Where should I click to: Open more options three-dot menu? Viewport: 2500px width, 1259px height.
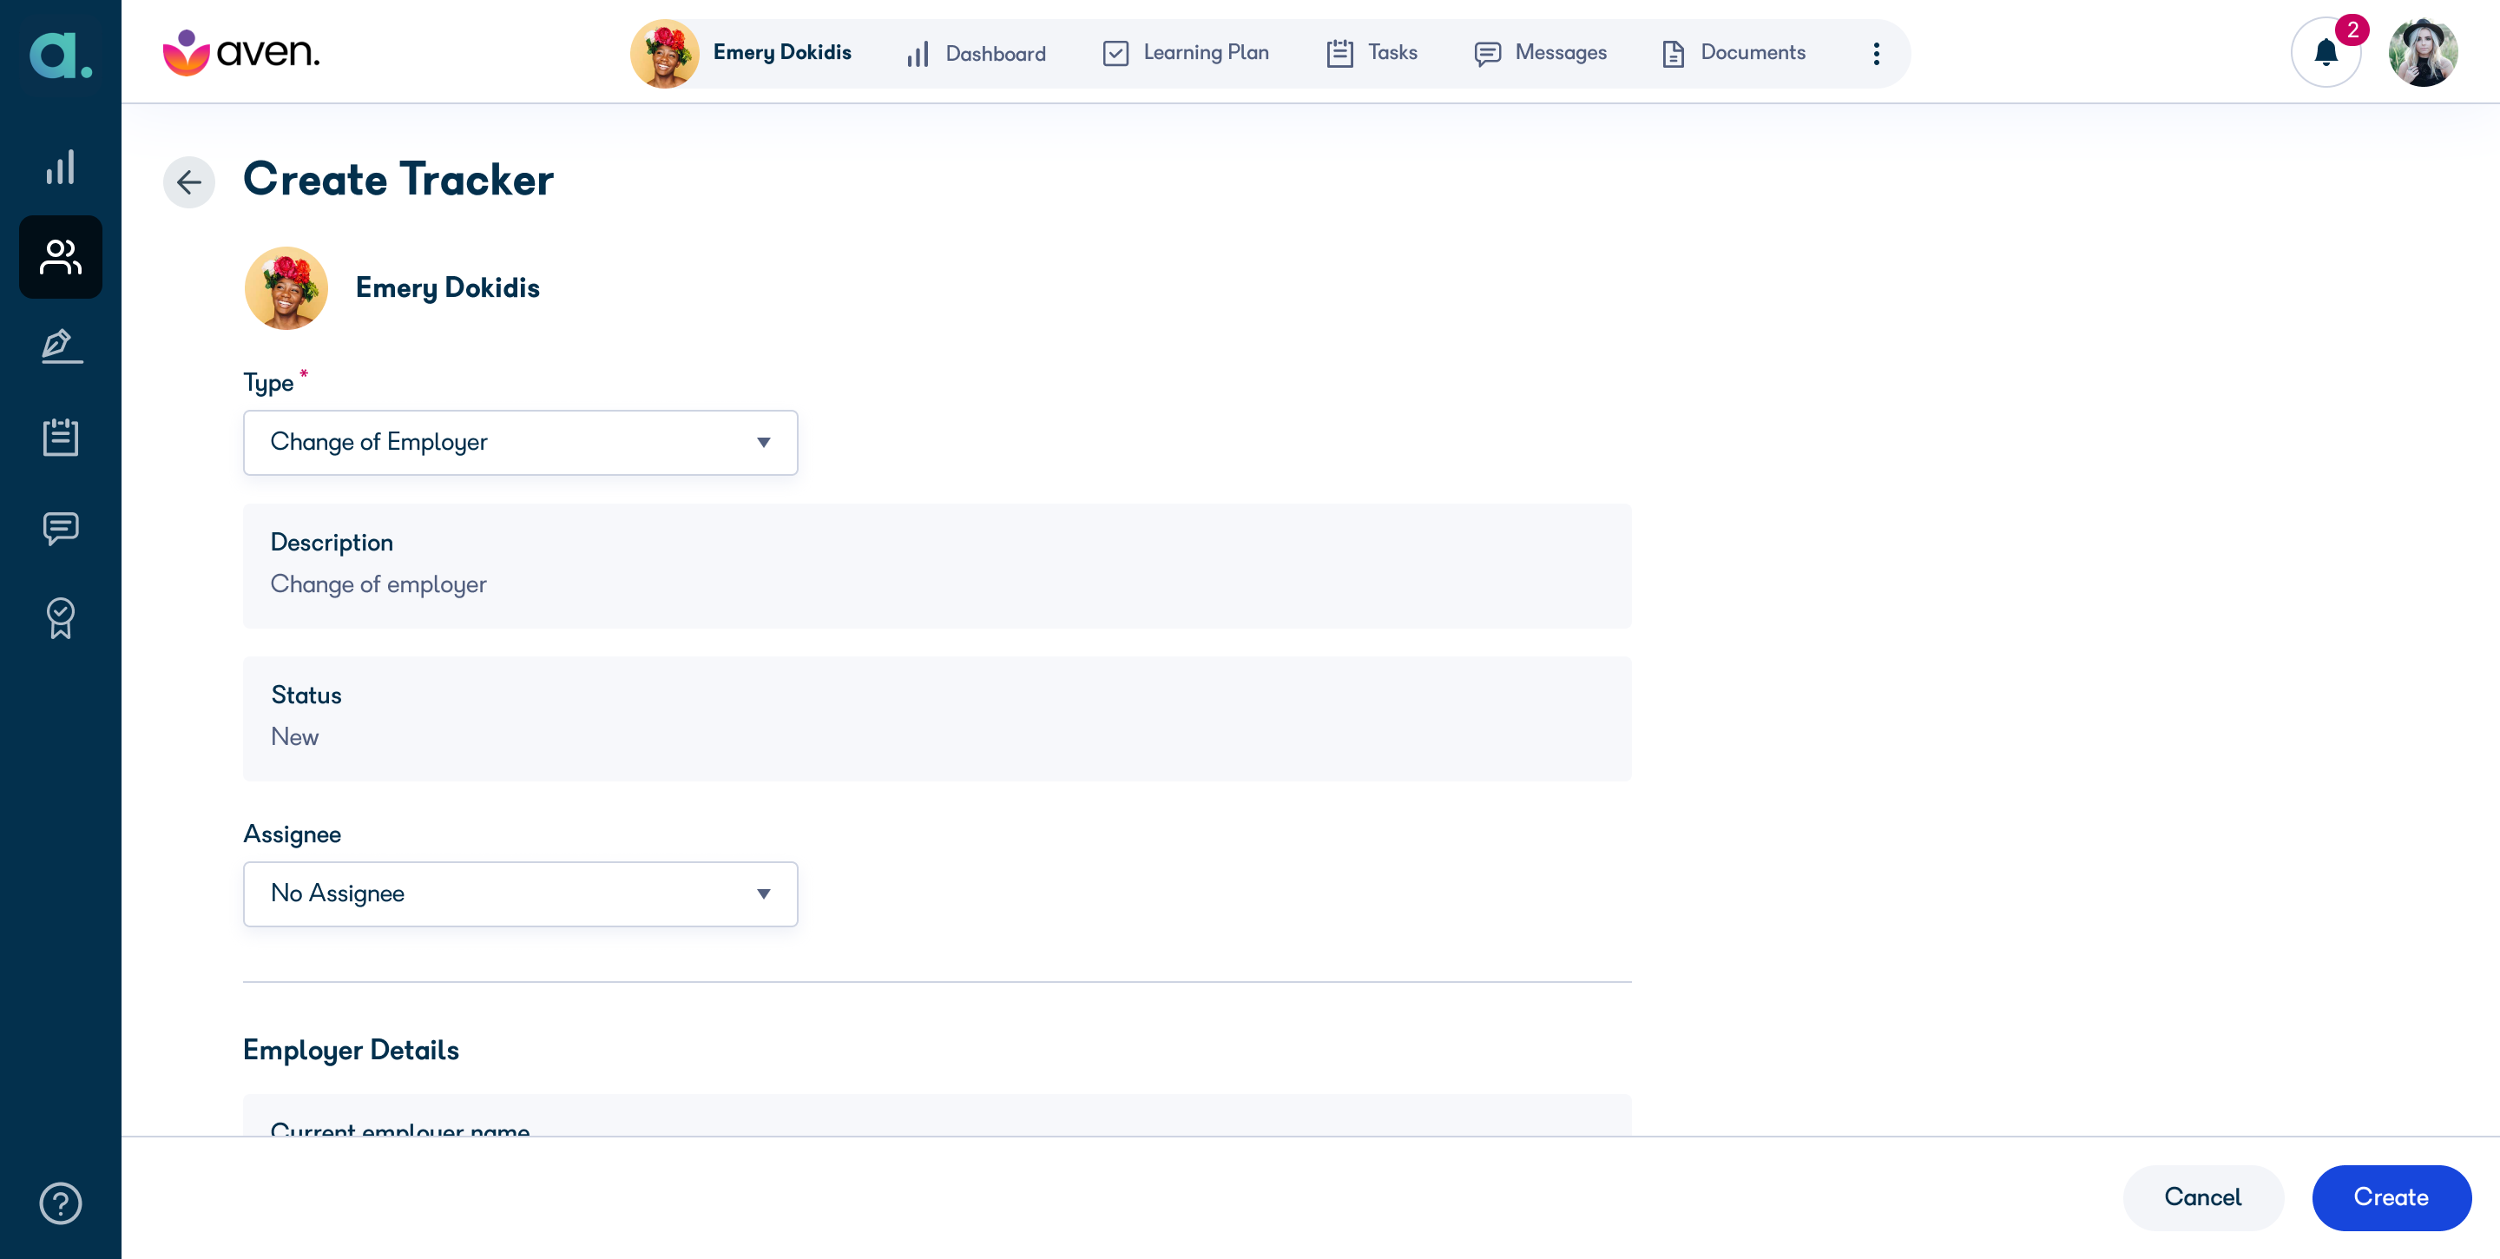click(1876, 53)
